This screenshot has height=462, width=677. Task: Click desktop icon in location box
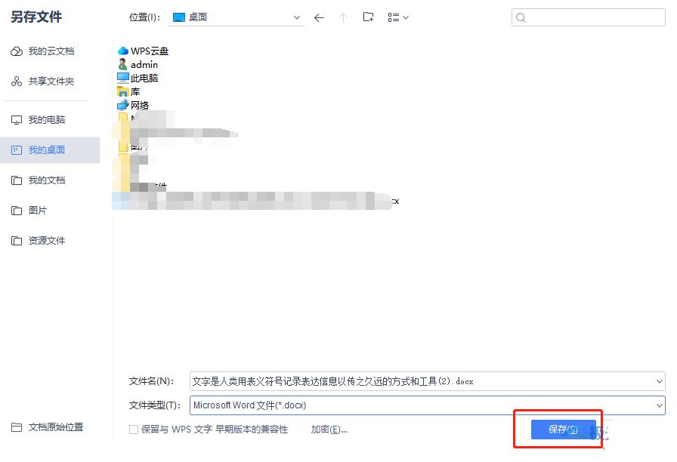point(179,17)
